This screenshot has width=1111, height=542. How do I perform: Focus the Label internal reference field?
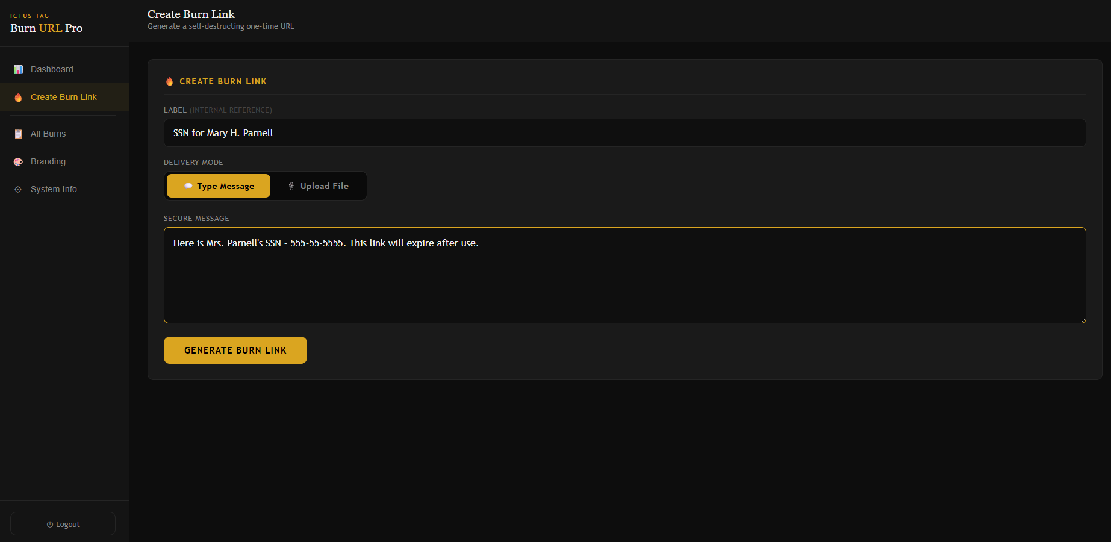tap(624, 133)
